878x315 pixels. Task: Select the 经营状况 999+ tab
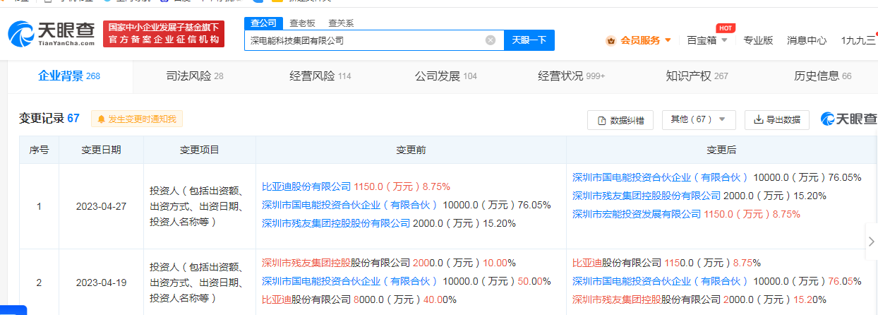[572, 76]
